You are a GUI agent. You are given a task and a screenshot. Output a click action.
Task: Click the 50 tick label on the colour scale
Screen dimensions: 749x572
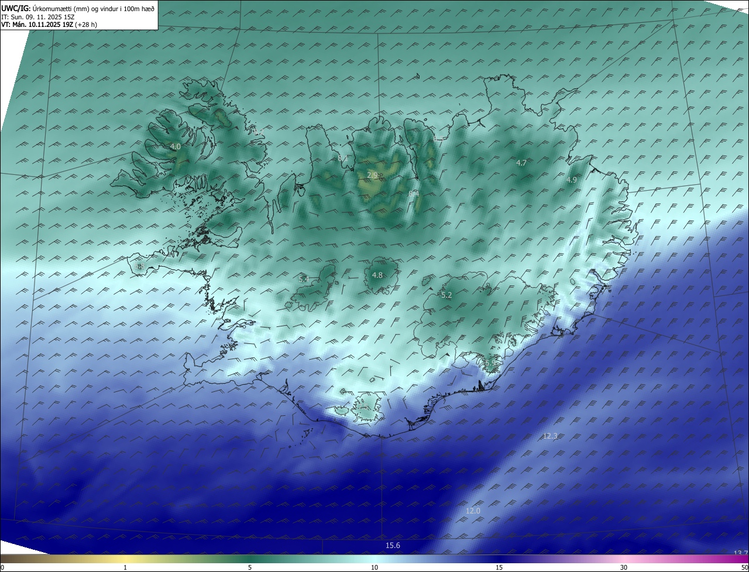pos(744,567)
